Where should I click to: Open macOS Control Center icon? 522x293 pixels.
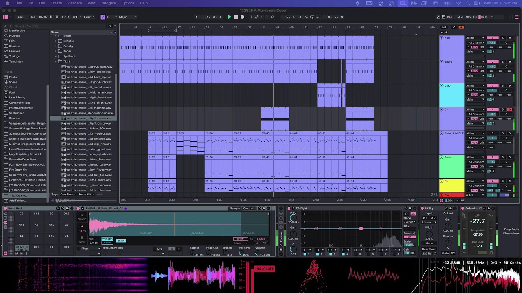pyautogui.click(x=476, y=3)
